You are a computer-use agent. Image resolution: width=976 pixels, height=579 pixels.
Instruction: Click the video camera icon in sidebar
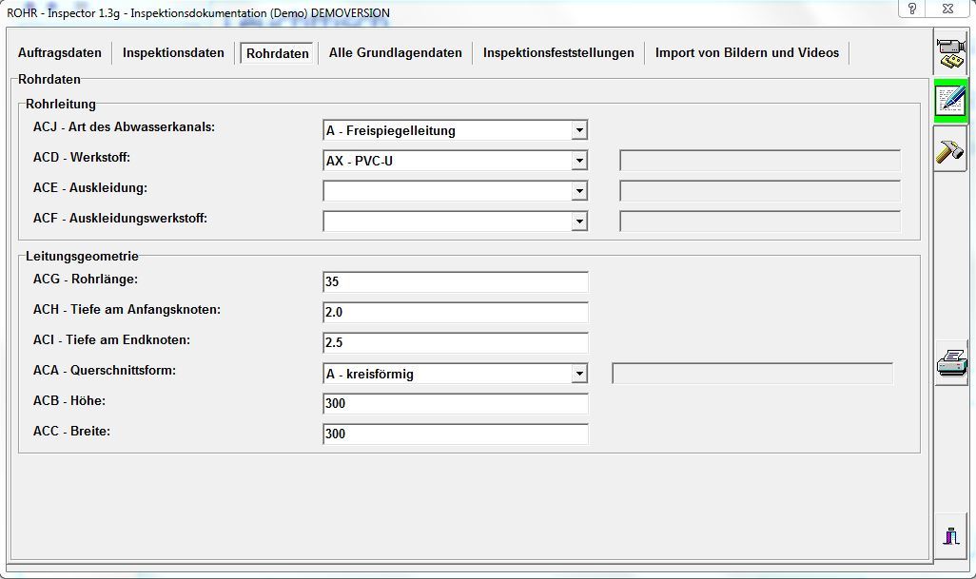tap(951, 53)
